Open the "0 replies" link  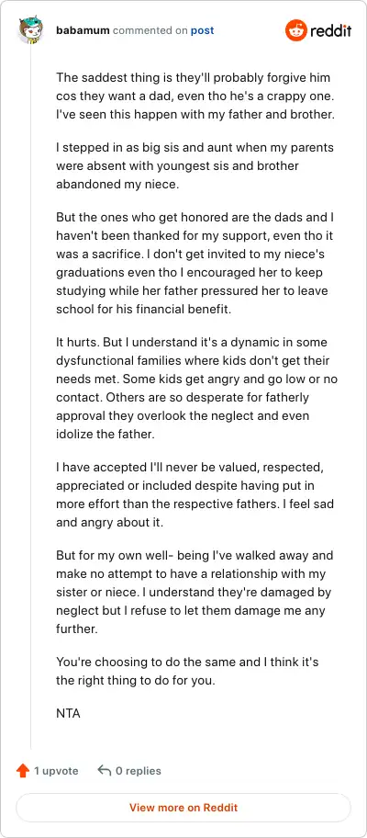(x=139, y=771)
